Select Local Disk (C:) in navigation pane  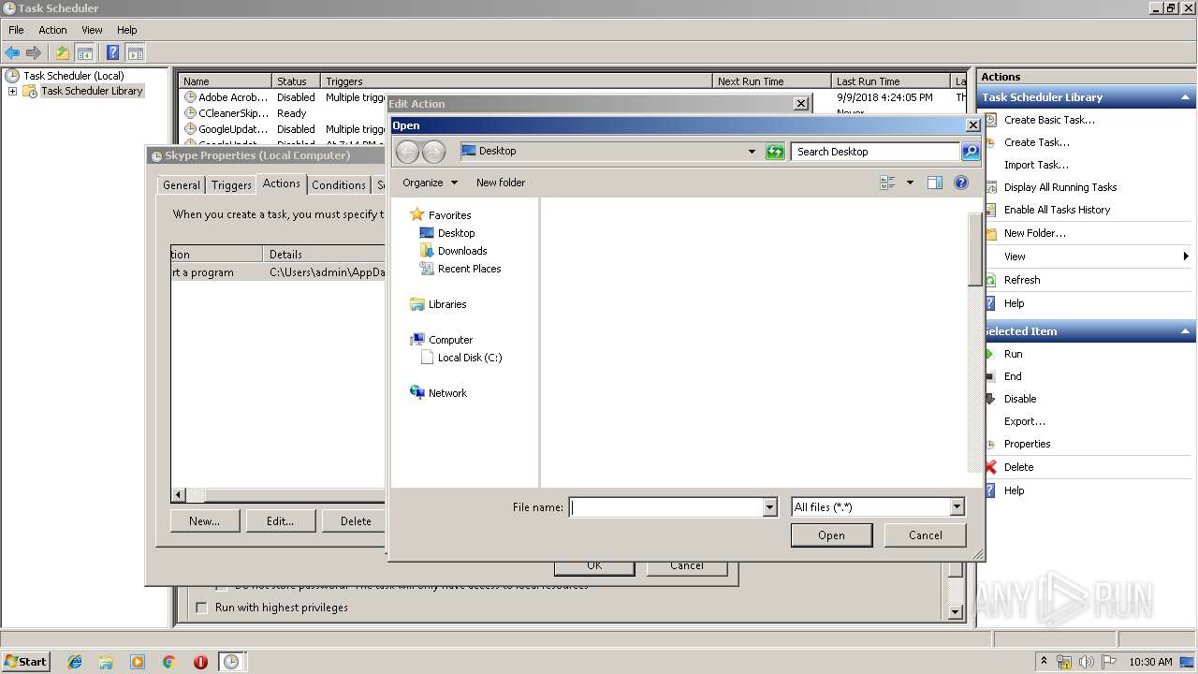pyautogui.click(x=469, y=358)
